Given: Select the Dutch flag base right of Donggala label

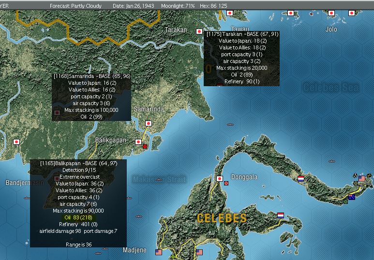Looking at the screenshot, I should pos(301,179).
